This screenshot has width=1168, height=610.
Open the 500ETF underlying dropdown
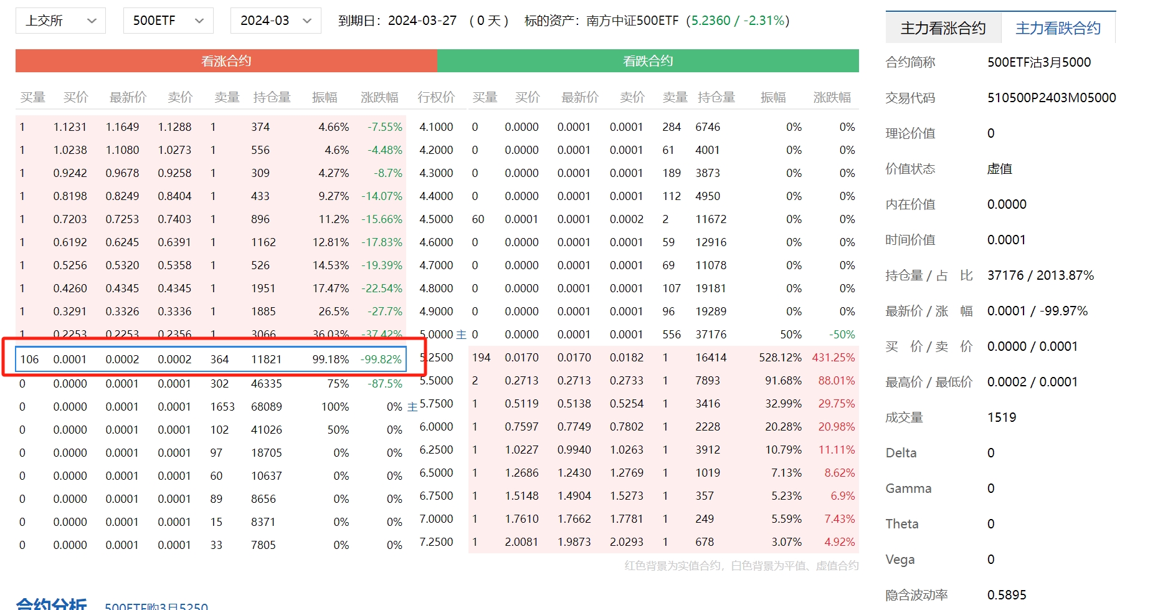[168, 21]
